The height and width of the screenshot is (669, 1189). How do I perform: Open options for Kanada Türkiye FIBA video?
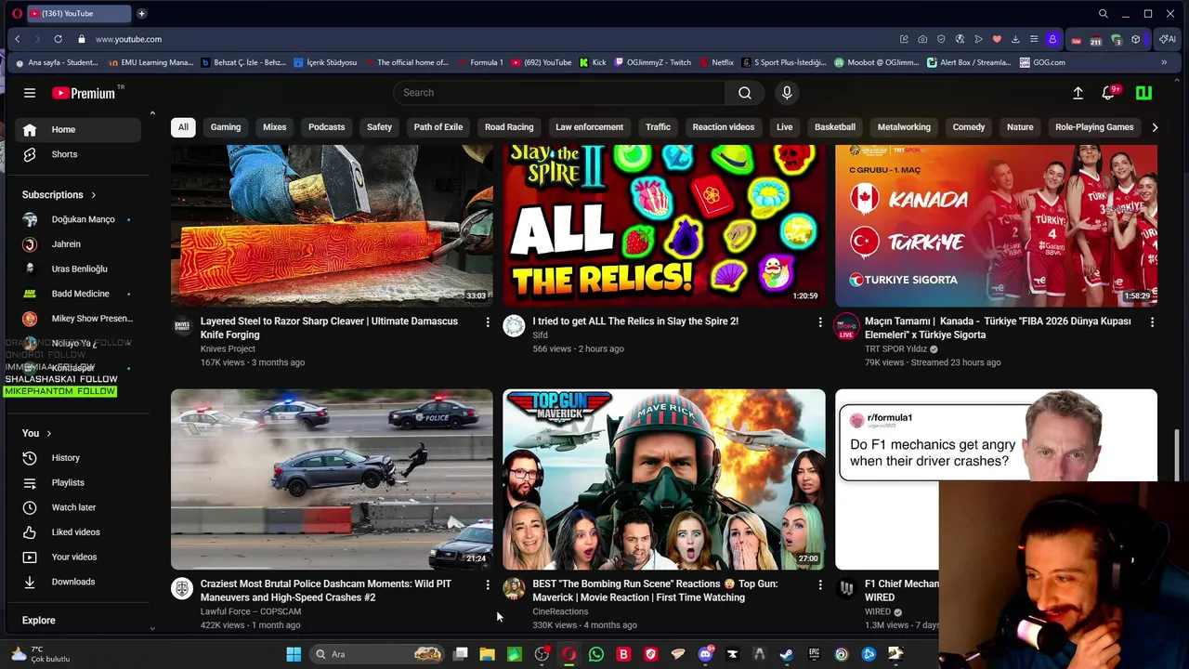(1152, 321)
